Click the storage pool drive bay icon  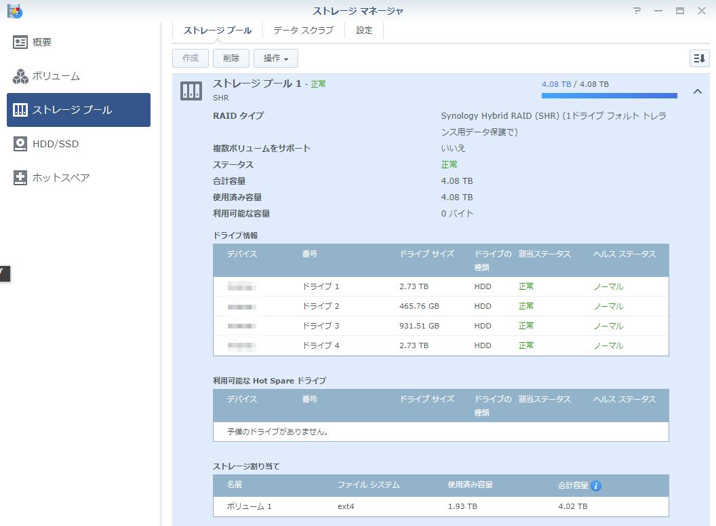pyautogui.click(x=193, y=90)
